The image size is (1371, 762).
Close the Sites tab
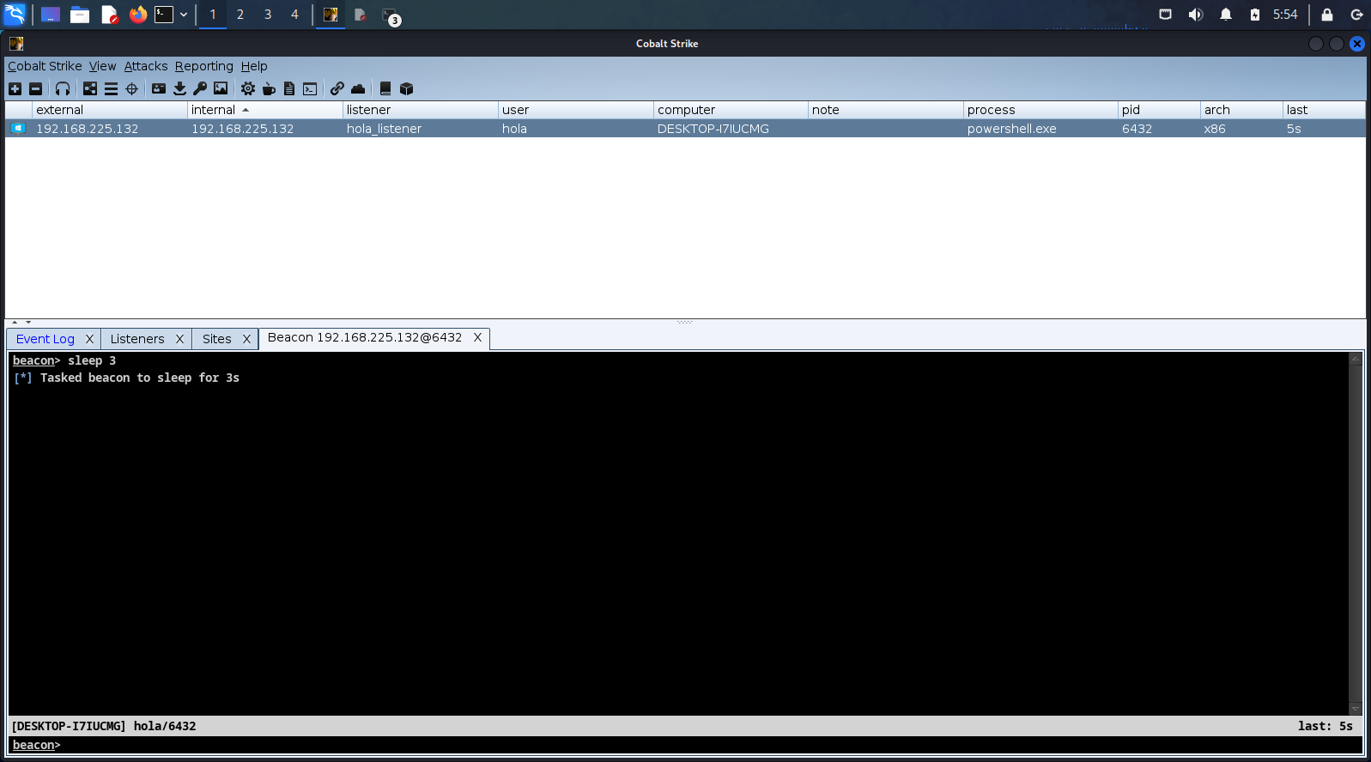[246, 339]
